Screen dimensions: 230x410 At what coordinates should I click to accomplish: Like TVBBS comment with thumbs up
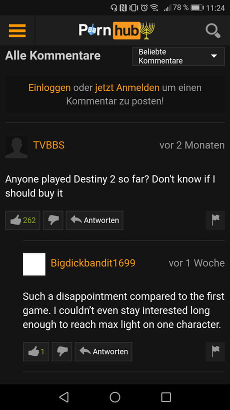coord(22,221)
